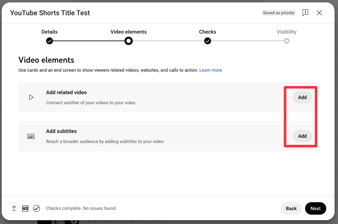Jump to the Checks step
The image size is (338, 224).
pos(208,41)
